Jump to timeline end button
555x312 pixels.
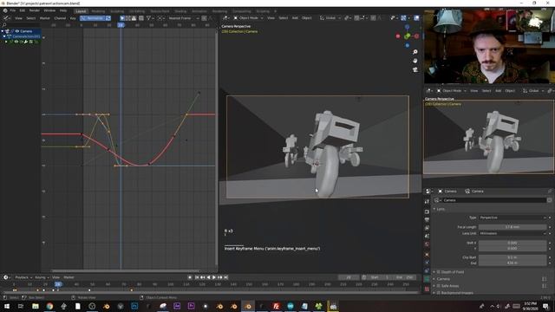click(225, 277)
